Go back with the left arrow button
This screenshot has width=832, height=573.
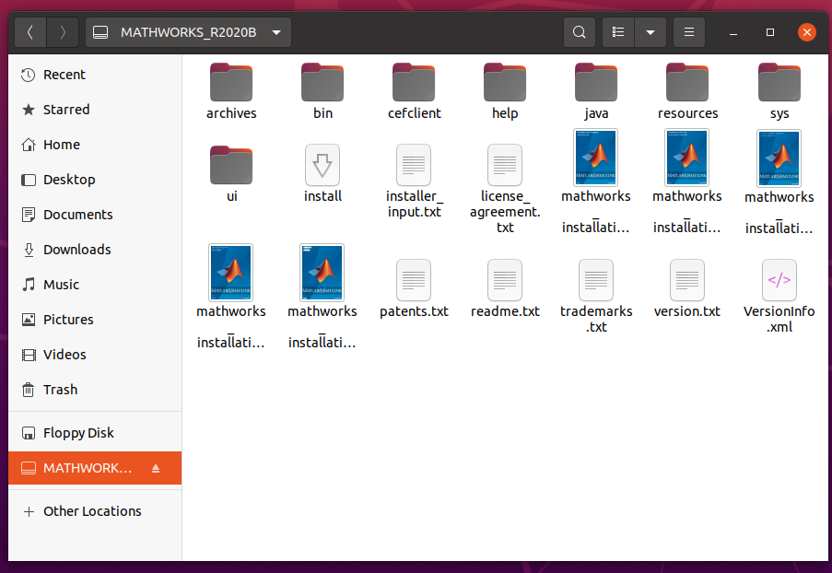(30, 32)
